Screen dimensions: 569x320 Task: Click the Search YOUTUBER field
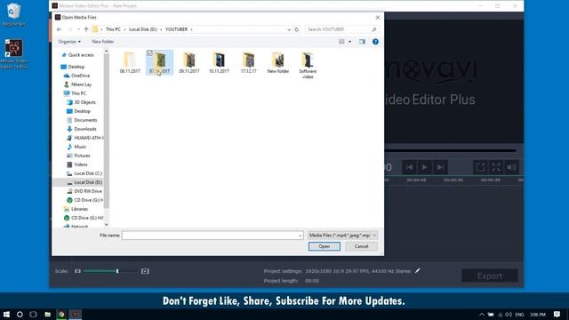click(341, 29)
